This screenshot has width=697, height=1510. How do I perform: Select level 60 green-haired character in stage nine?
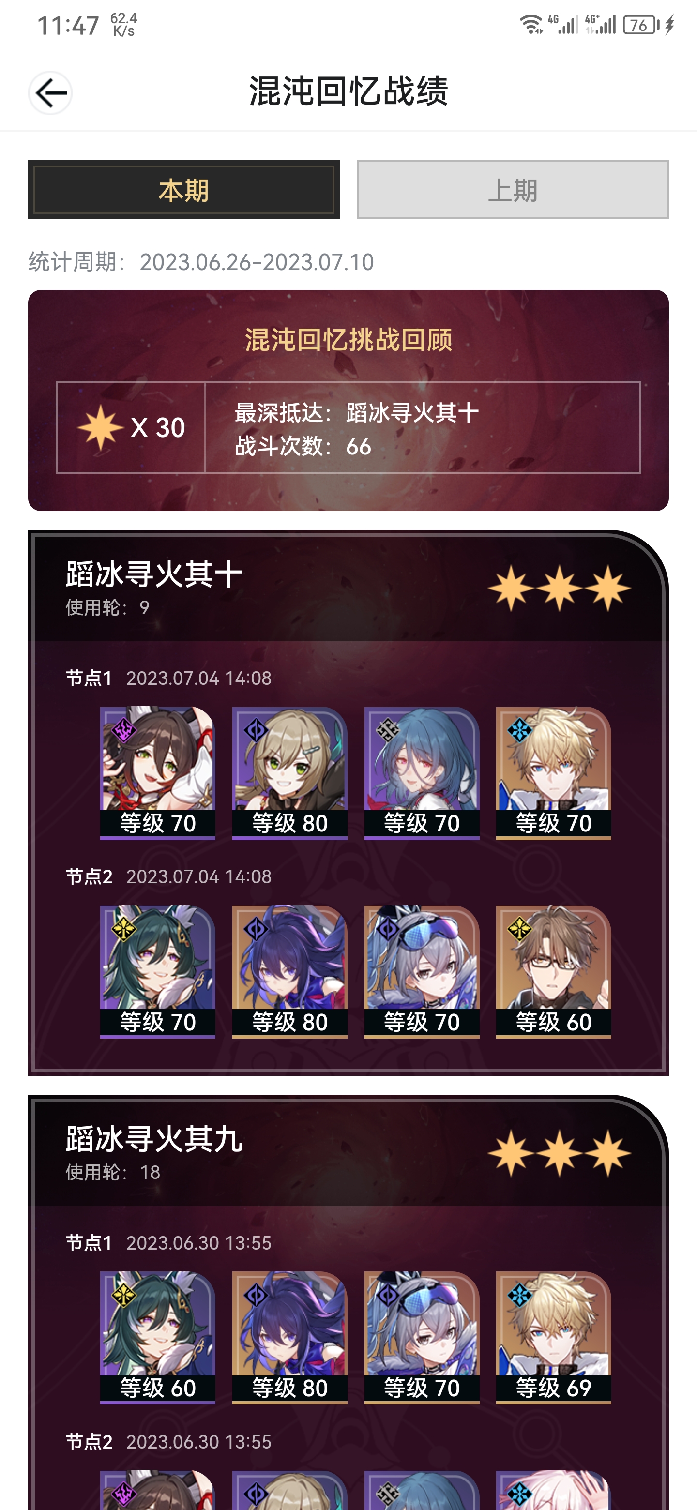(158, 1337)
